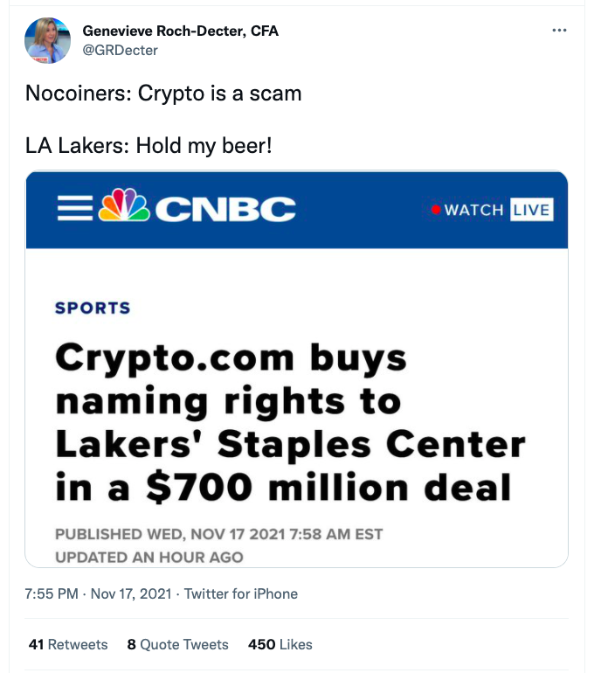The image size is (608, 673).
Task: Click Genevieve Roch-Decter's profile avatar
Action: point(48,40)
